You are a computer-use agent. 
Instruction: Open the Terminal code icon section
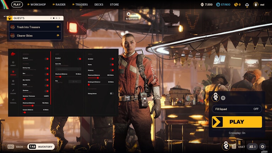coord(13,101)
